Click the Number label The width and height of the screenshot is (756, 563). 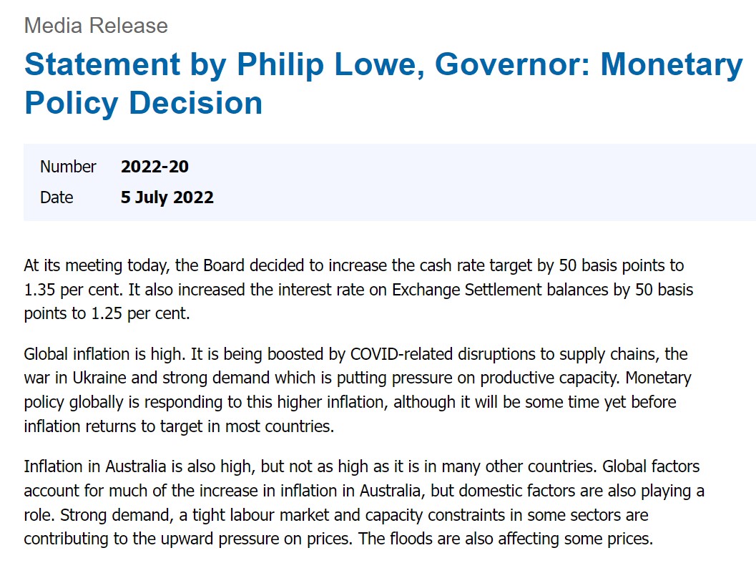point(68,167)
